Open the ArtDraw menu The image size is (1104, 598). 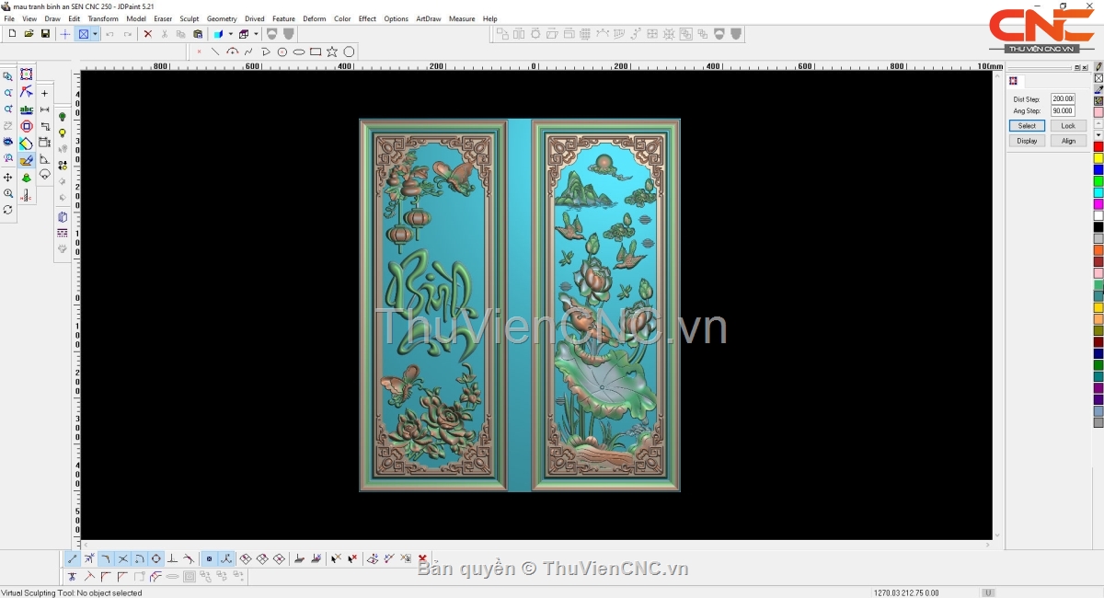[x=428, y=18]
